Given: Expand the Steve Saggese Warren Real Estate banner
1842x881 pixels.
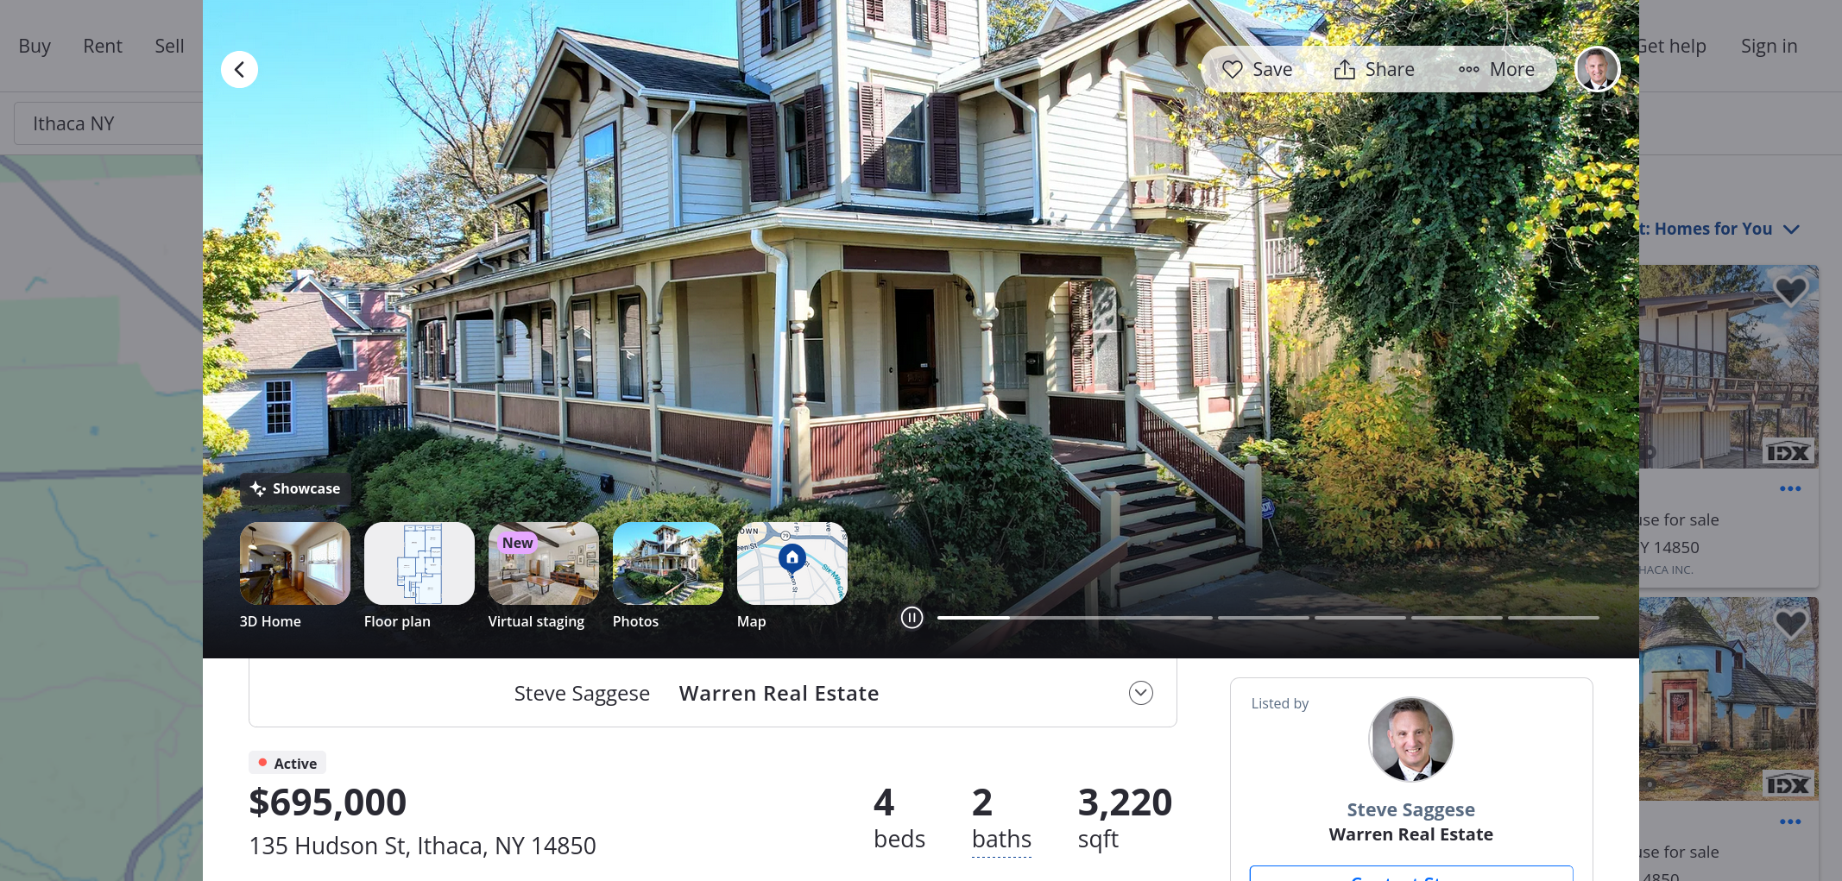Looking at the screenshot, I should pyautogui.click(x=1140, y=693).
